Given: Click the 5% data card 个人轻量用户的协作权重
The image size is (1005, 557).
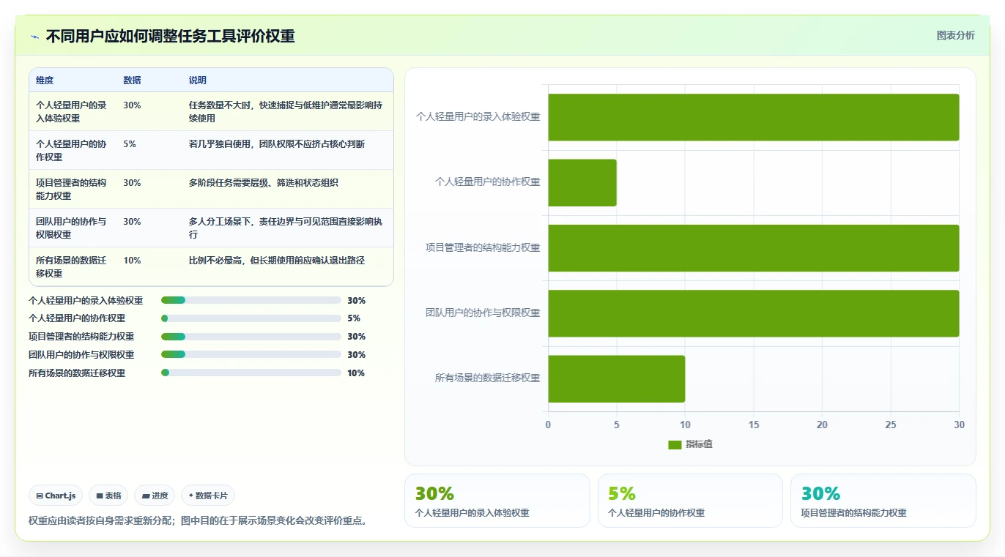Looking at the screenshot, I should (690, 501).
